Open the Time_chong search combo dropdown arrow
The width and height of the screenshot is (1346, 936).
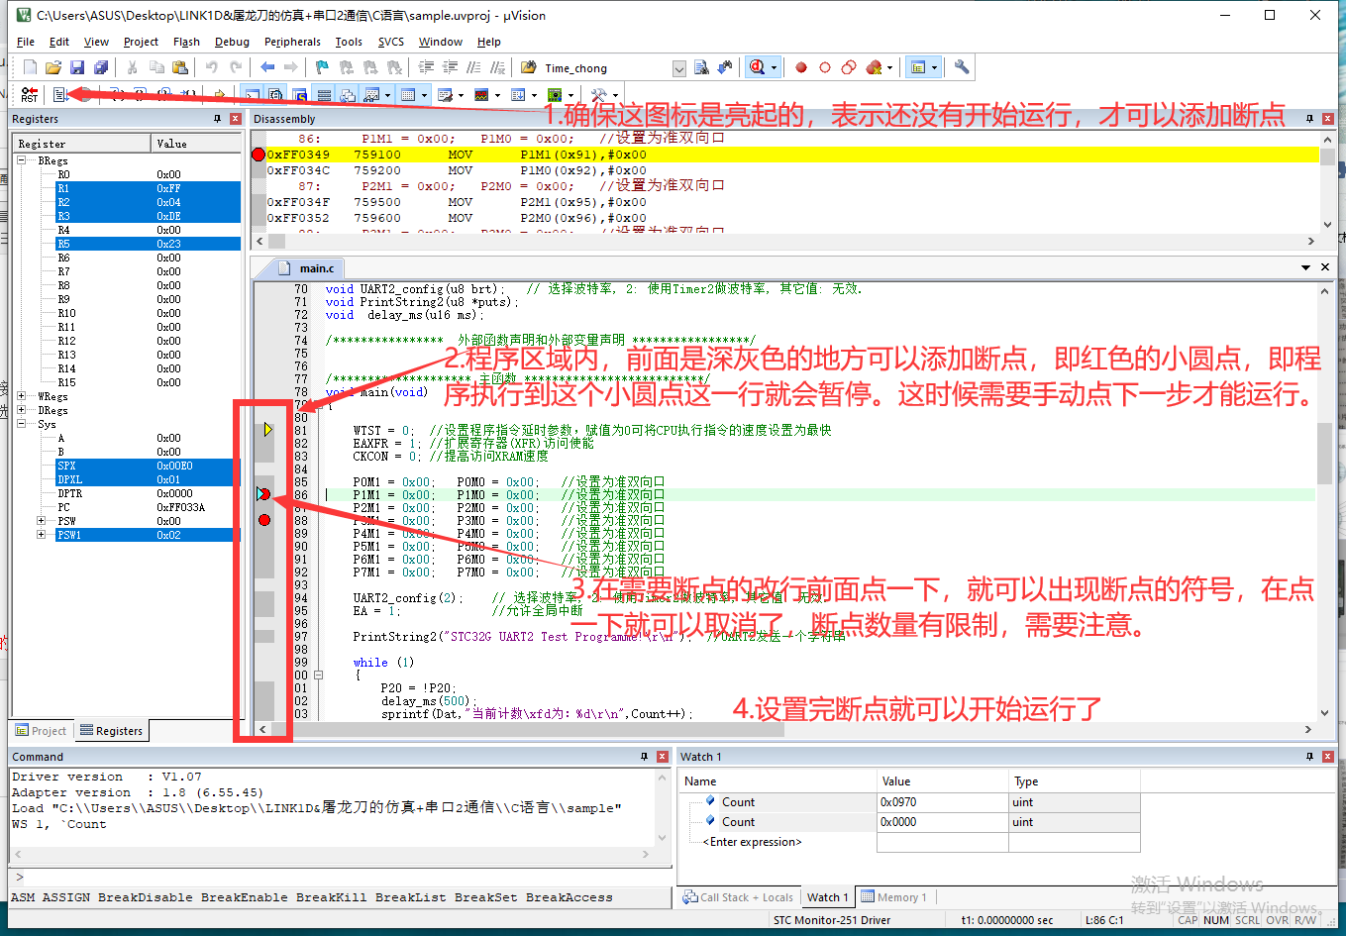[x=679, y=68]
